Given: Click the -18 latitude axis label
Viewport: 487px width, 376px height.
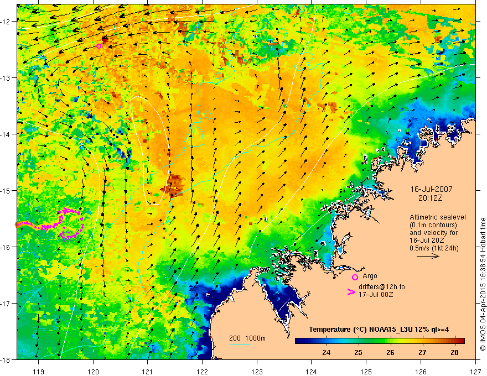Looking at the screenshot, I should point(6,360).
